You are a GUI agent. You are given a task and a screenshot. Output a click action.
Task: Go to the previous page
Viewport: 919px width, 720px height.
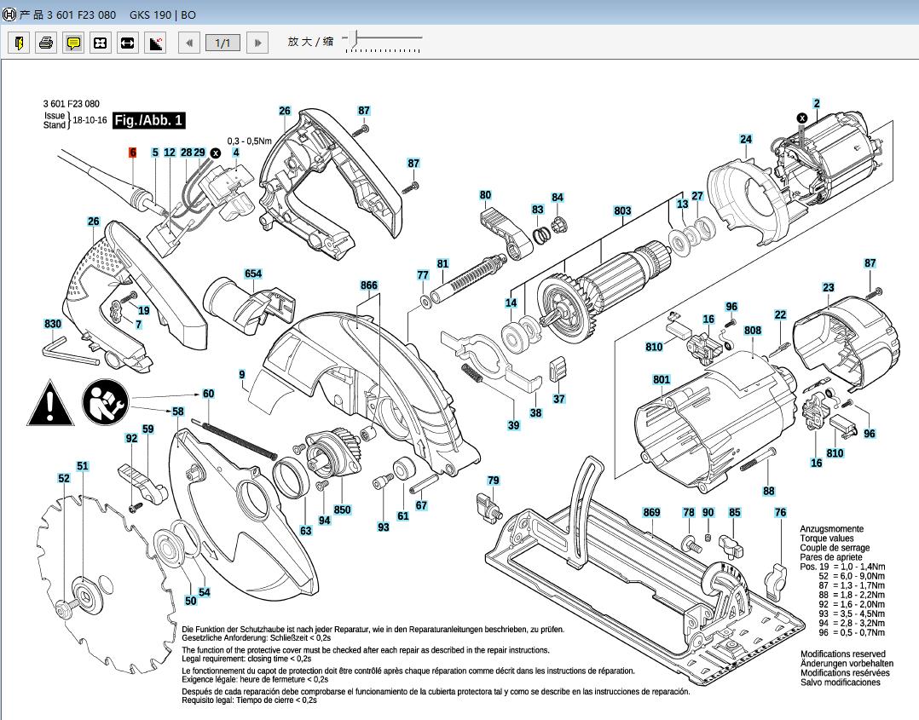click(x=188, y=43)
